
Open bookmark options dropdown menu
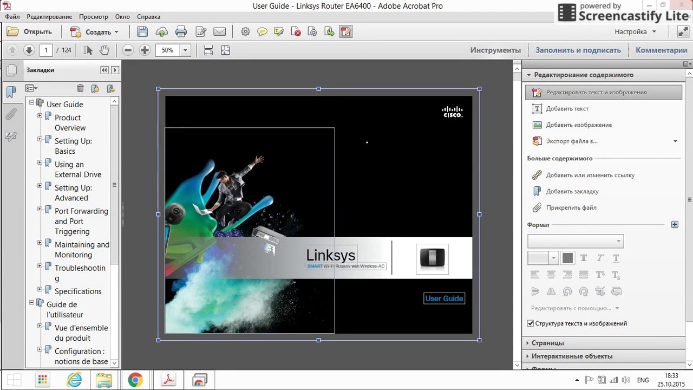click(31, 88)
